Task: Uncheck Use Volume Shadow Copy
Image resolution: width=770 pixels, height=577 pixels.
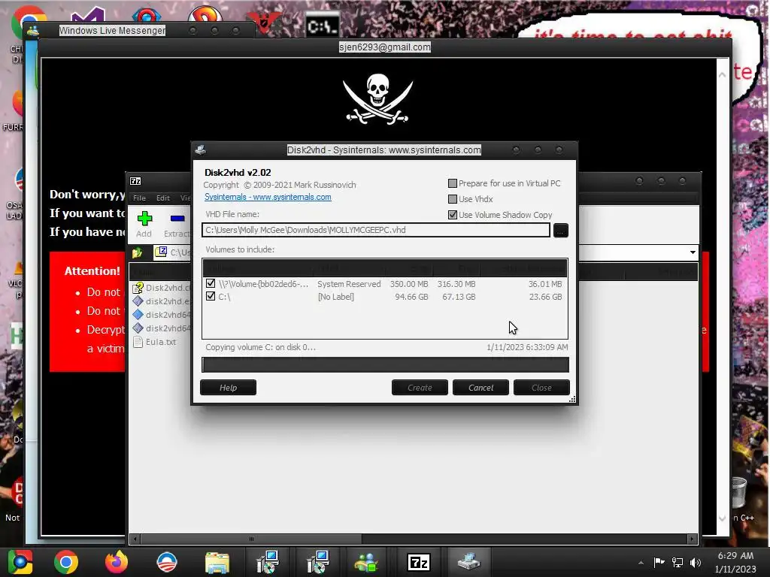Action: tap(453, 215)
